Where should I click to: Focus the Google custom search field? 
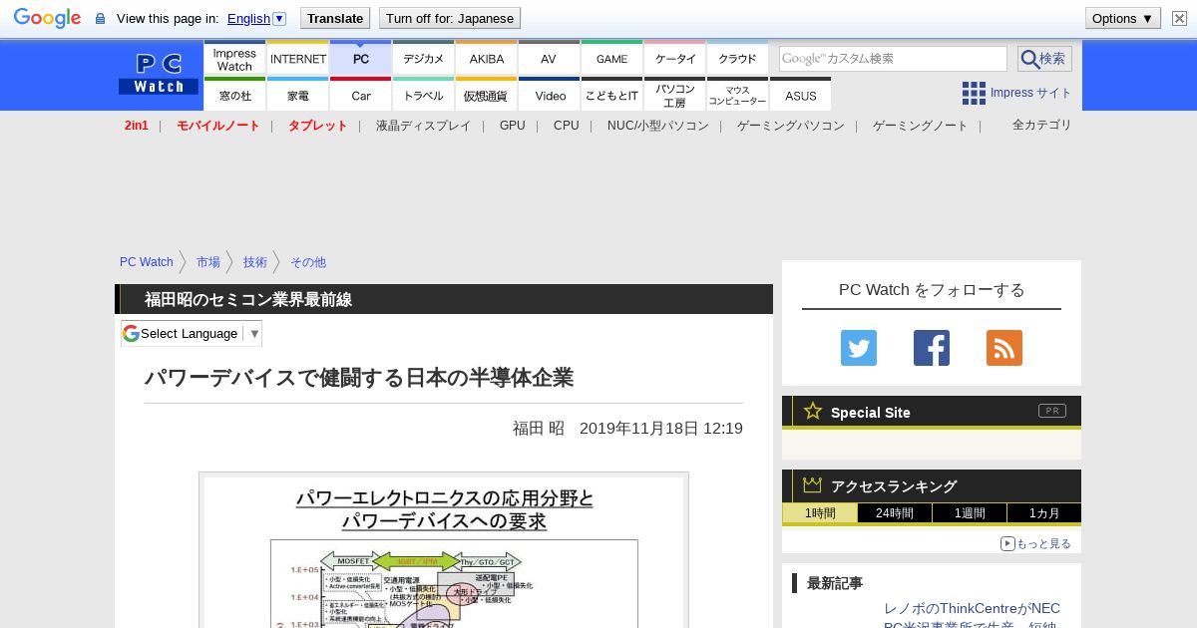893,59
